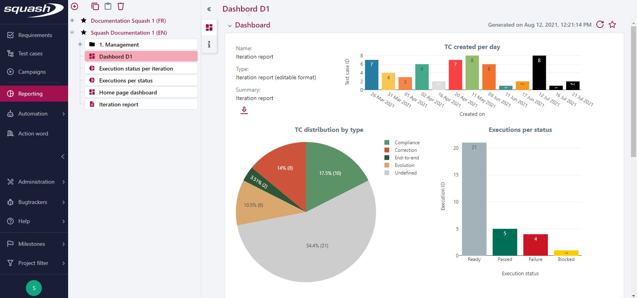Expand the Administration menu
This screenshot has height=298, width=637.
[36, 182]
